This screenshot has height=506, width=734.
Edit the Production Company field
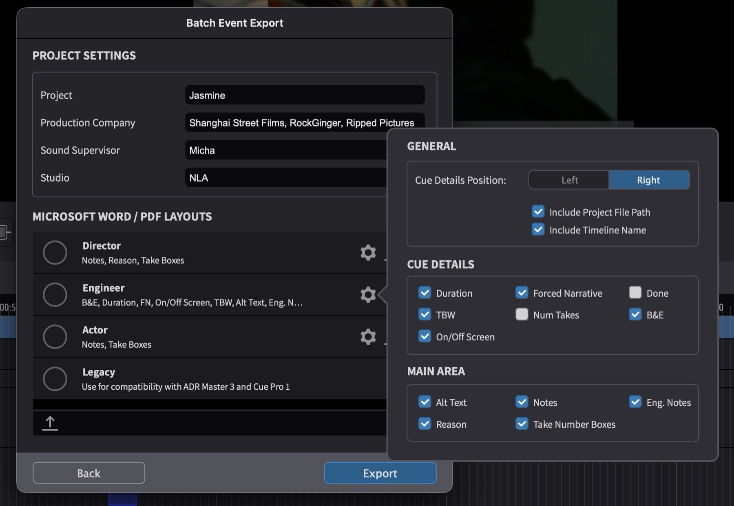tap(305, 122)
